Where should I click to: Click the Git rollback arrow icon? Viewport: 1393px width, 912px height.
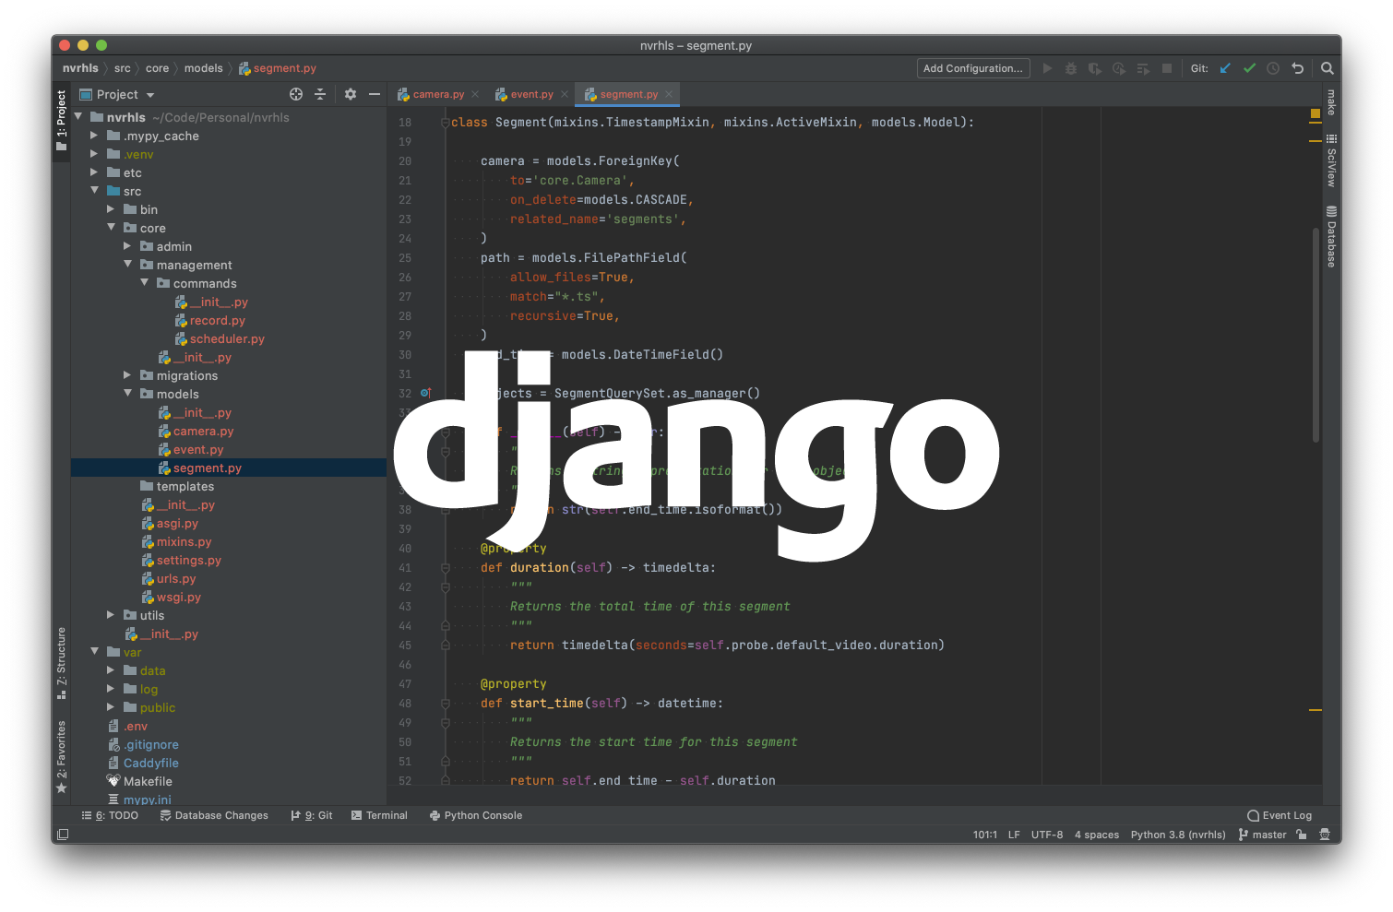click(1297, 68)
